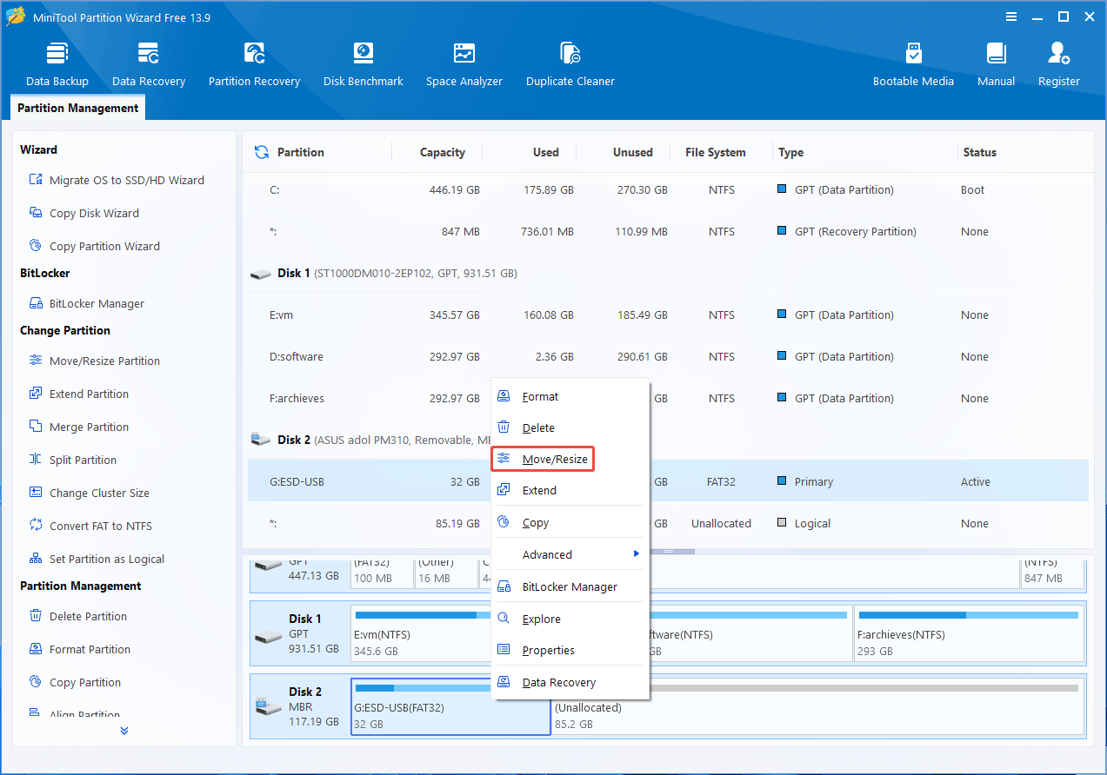1107x775 pixels.
Task: Open Data Backup tool
Action: click(57, 64)
